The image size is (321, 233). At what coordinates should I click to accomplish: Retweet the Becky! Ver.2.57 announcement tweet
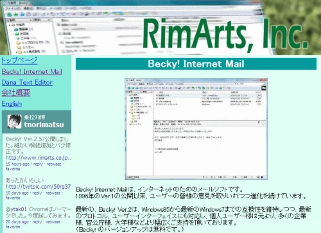(x=54, y=164)
